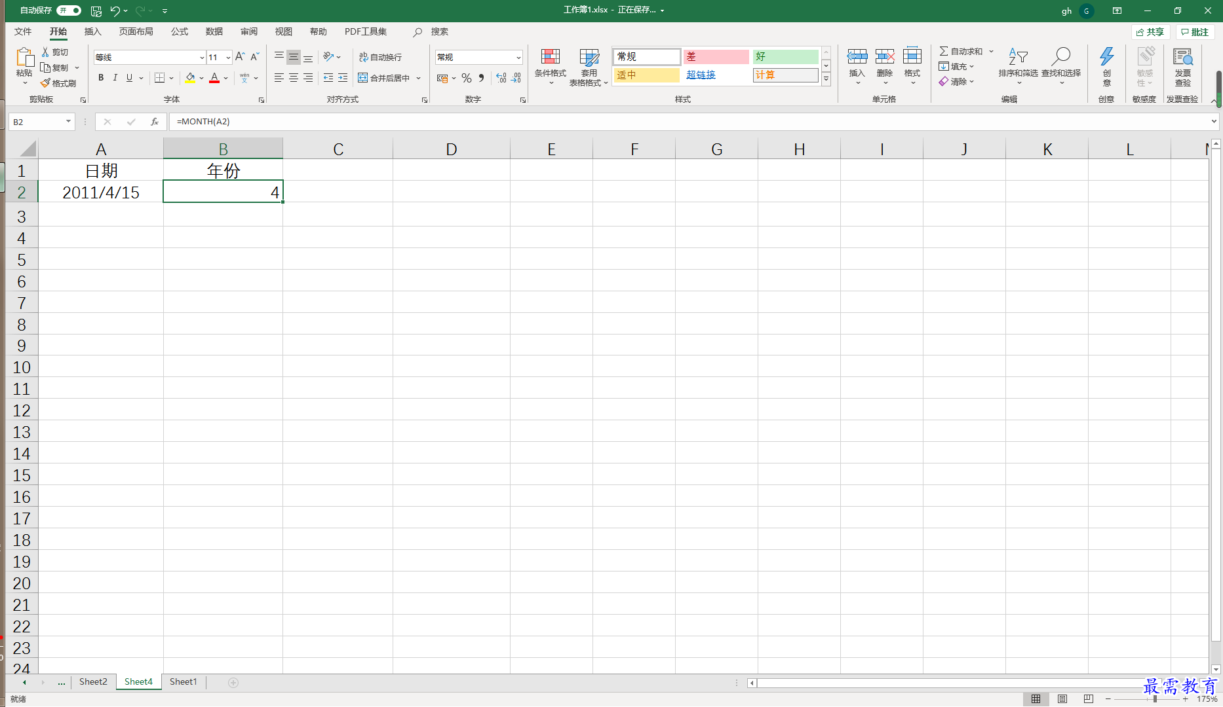The width and height of the screenshot is (1223, 707).
Task: Apply the Good (好) cell style
Action: pyautogui.click(x=786, y=57)
